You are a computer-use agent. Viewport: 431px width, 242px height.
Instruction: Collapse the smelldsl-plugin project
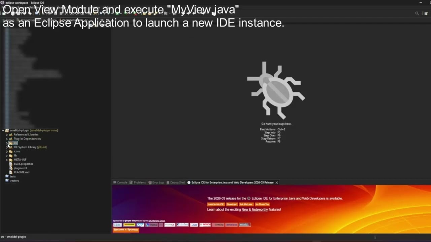[x=3, y=130]
